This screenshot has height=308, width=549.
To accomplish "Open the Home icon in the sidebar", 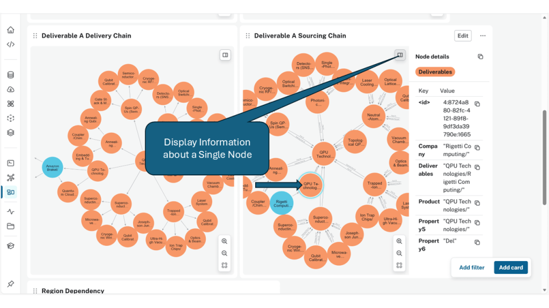I will coord(11,30).
